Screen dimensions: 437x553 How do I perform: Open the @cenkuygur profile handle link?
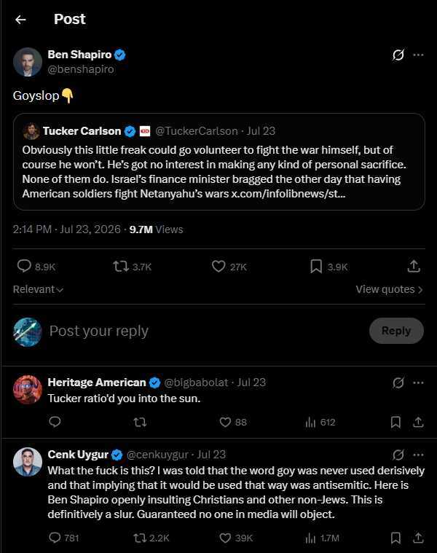pyautogui.click(x=157, y=455)
